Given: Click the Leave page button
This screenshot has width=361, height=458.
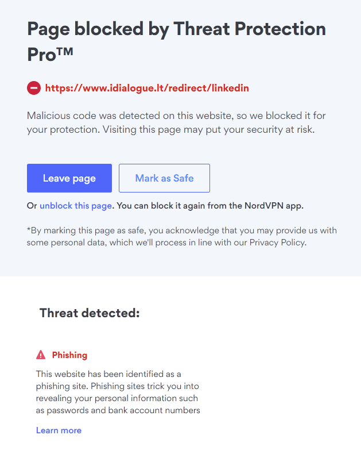Looking at the screenshot, I should (69, 178).
